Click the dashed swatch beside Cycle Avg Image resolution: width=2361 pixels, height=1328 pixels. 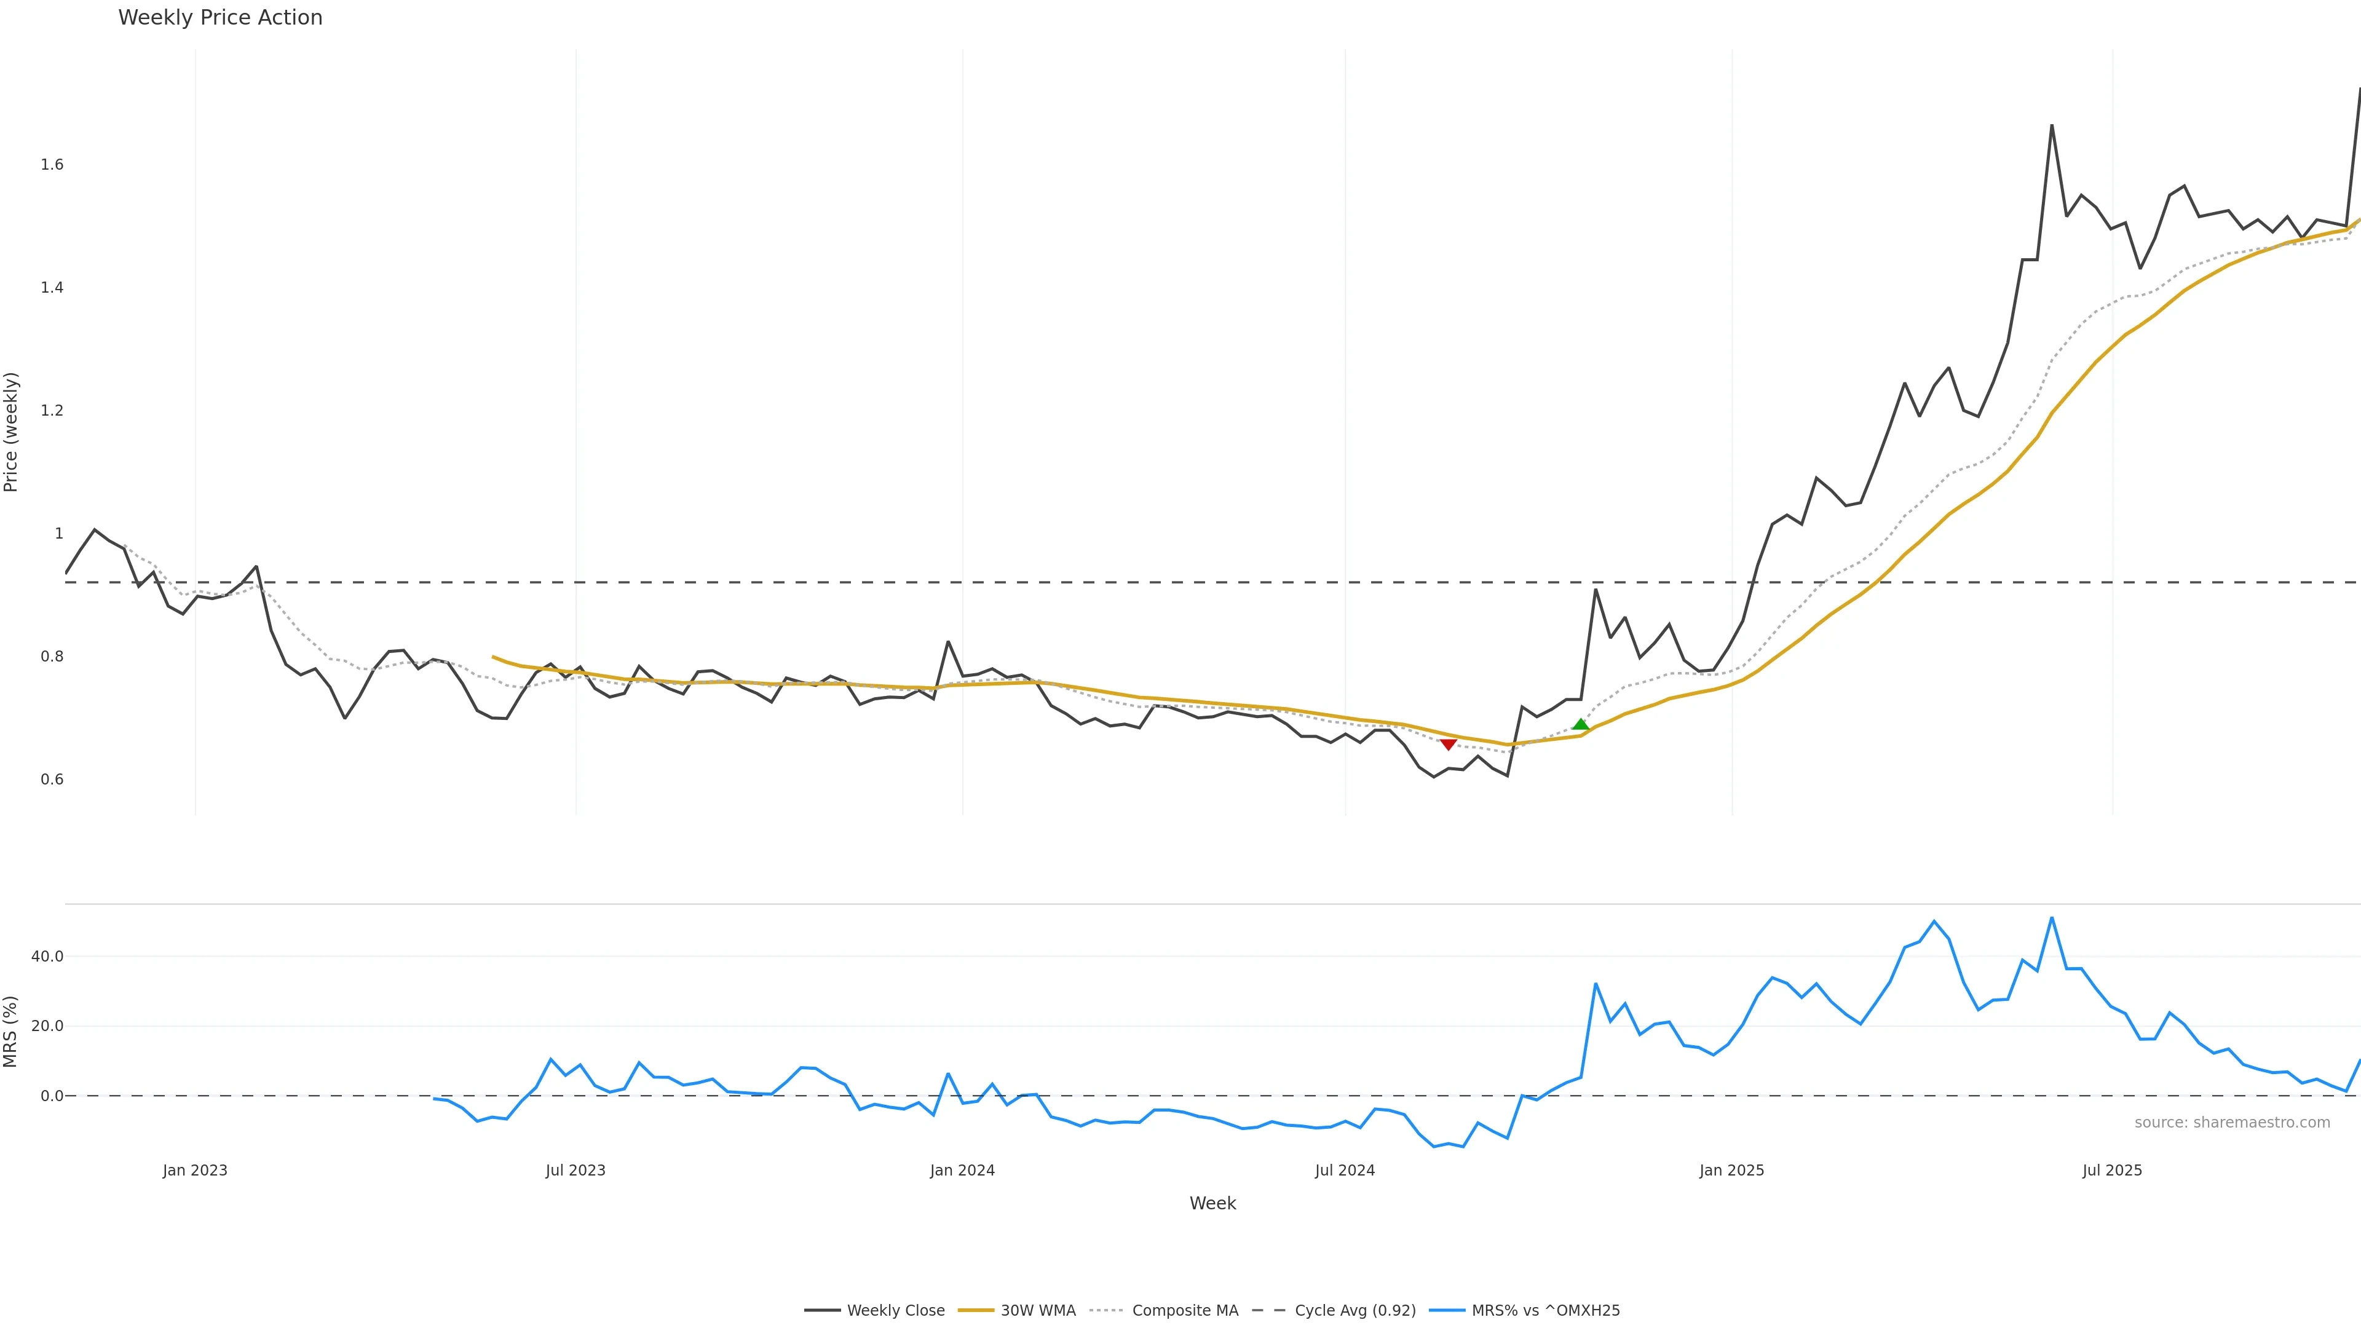point(1270,1311)
